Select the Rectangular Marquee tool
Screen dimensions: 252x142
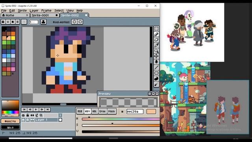click(x=156, y=29)
